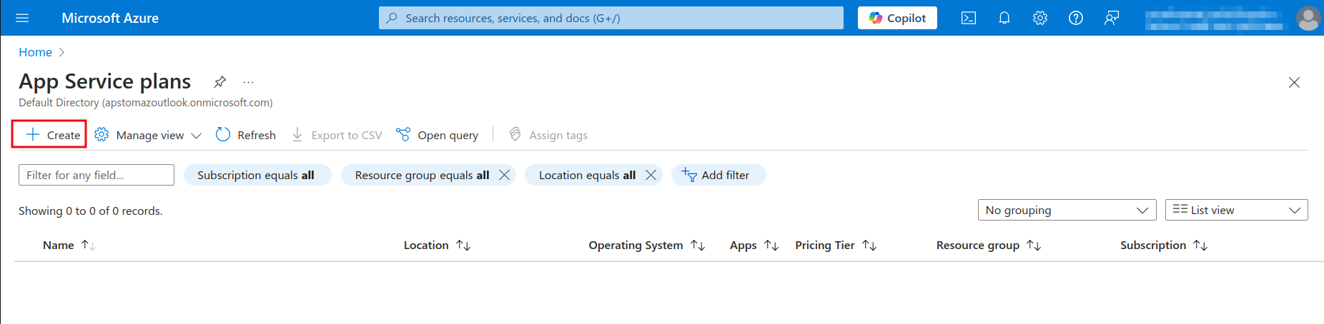Viewport: 1324px width, 324px height.
Task: Remove the Resource group filter
Action: [505, 175]
